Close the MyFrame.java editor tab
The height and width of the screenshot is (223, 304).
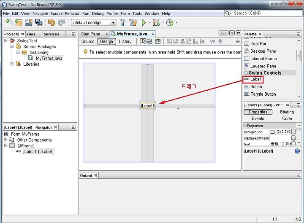(153, 34)
